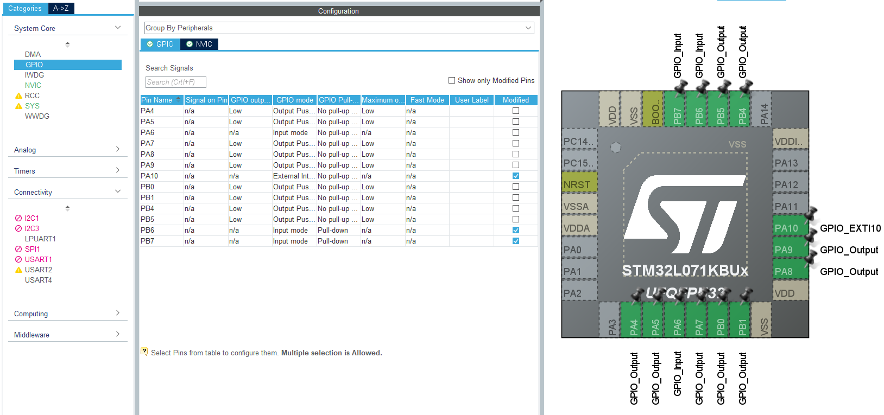The height and width of the screenshot is (415, 884).
Task: Select GPIO in System Core list
Action: pyautogui.click(x=68, y=65)
